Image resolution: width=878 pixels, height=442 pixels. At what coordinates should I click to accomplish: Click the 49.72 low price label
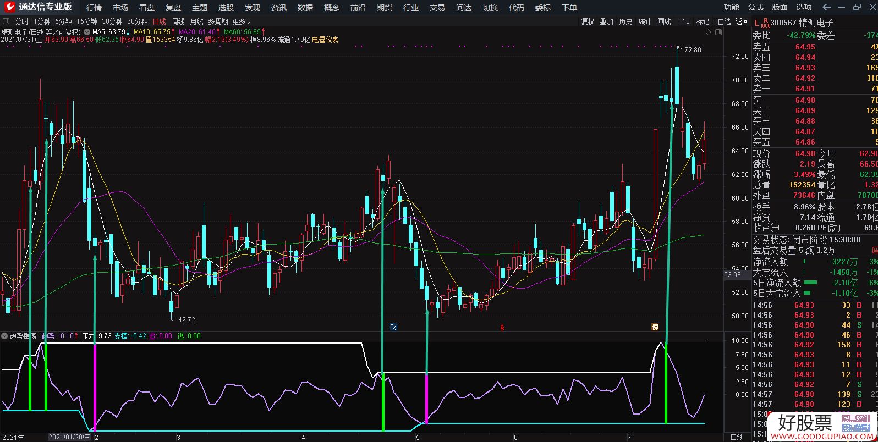coord(187,319)
